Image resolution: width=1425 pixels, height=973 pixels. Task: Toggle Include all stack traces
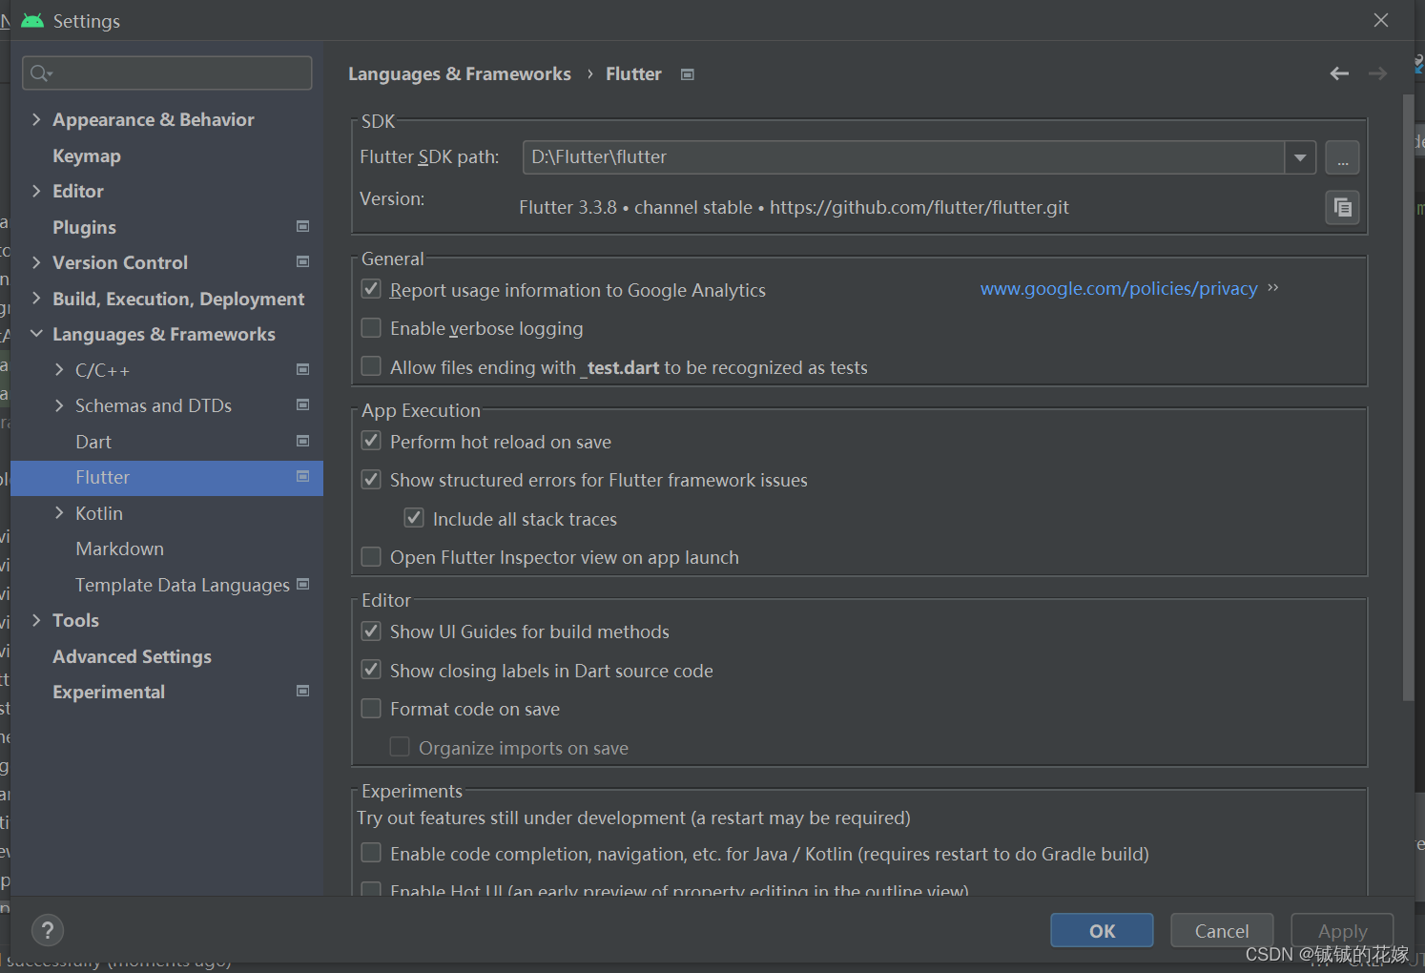point(414,518)
